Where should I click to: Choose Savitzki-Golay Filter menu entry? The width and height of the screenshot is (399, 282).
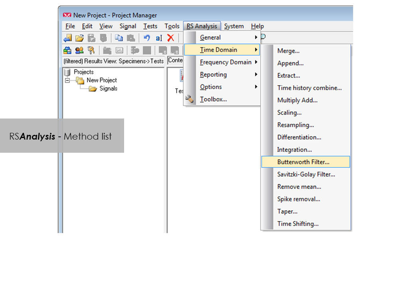(306, 174)
